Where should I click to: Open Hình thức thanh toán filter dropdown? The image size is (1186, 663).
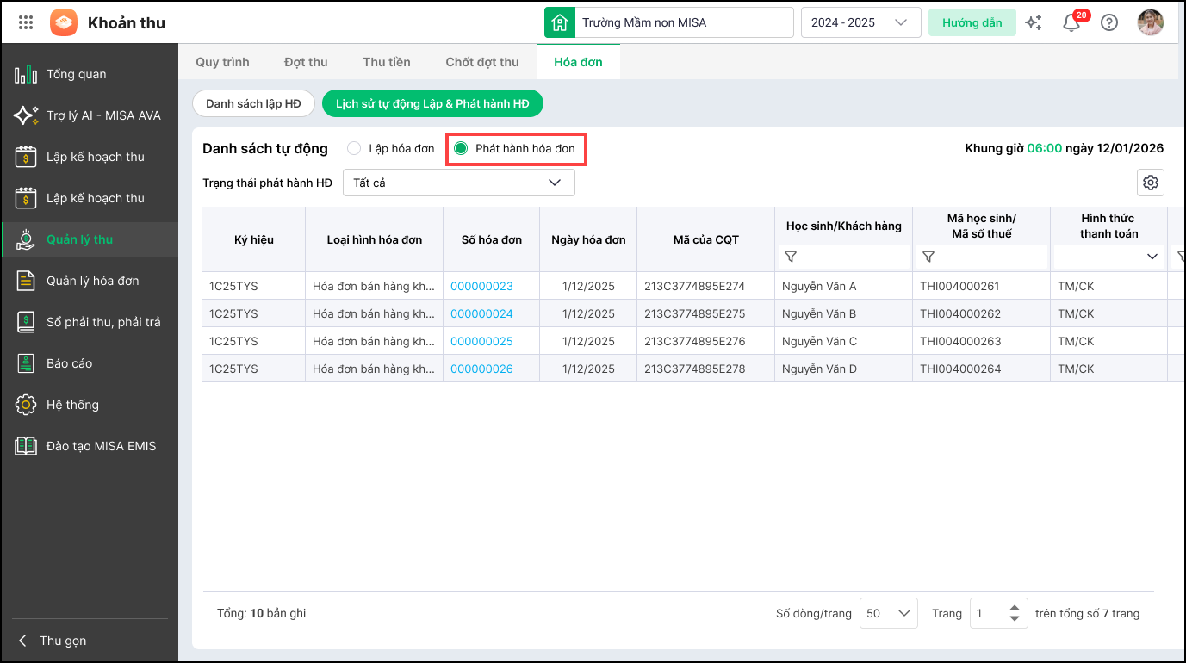coord(1108,257)
